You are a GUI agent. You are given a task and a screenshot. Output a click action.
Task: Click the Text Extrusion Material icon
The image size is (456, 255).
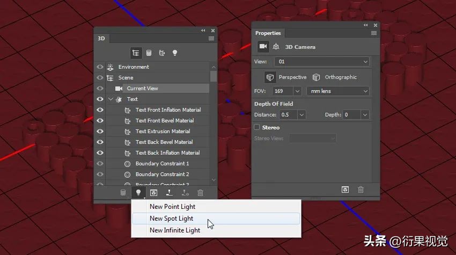point(127,132)
